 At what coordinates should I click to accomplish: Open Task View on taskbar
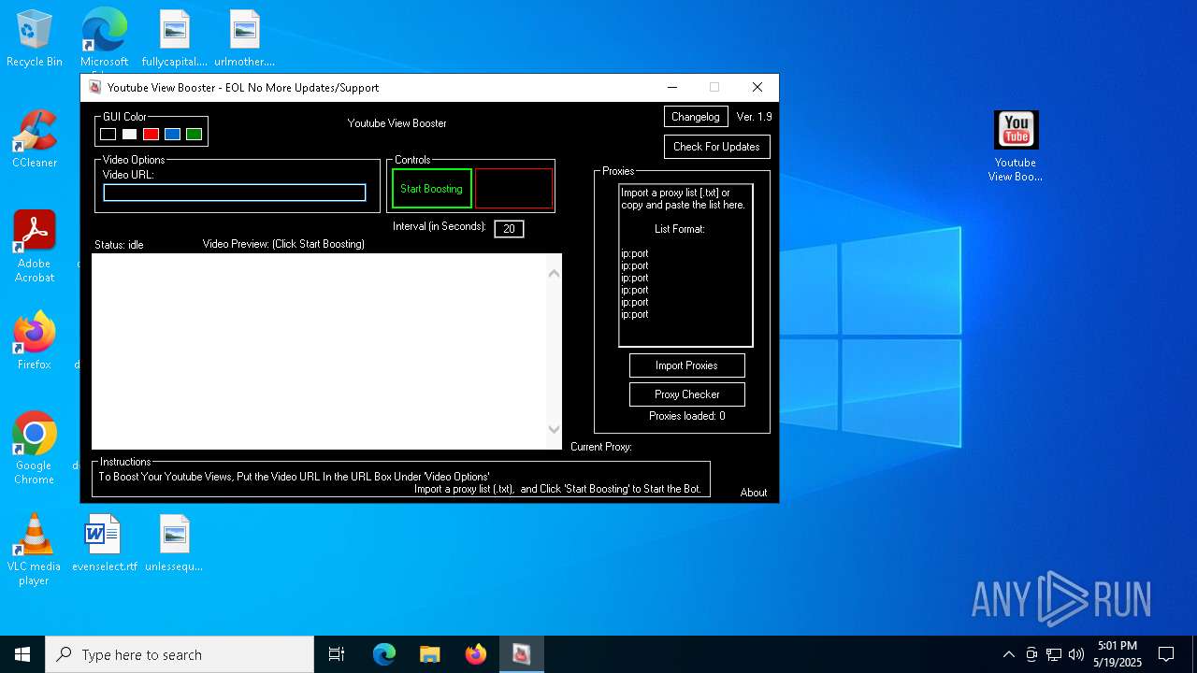(x=337, y=654)
